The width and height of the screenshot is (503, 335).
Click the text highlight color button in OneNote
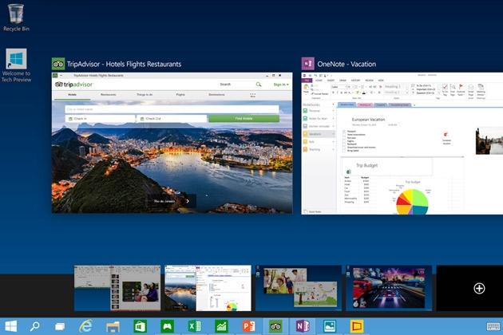coord(358,93)
